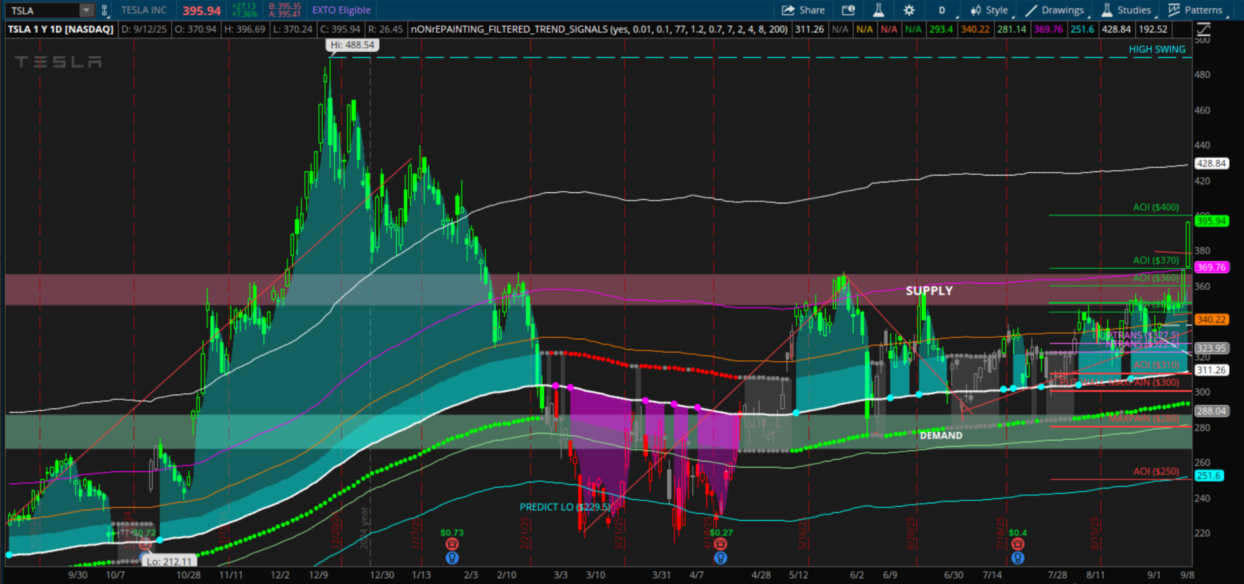The width and height of the screenshot is (1244, 584).
Task: Click the green 395.94 last price bubble
Action: 1211,221
